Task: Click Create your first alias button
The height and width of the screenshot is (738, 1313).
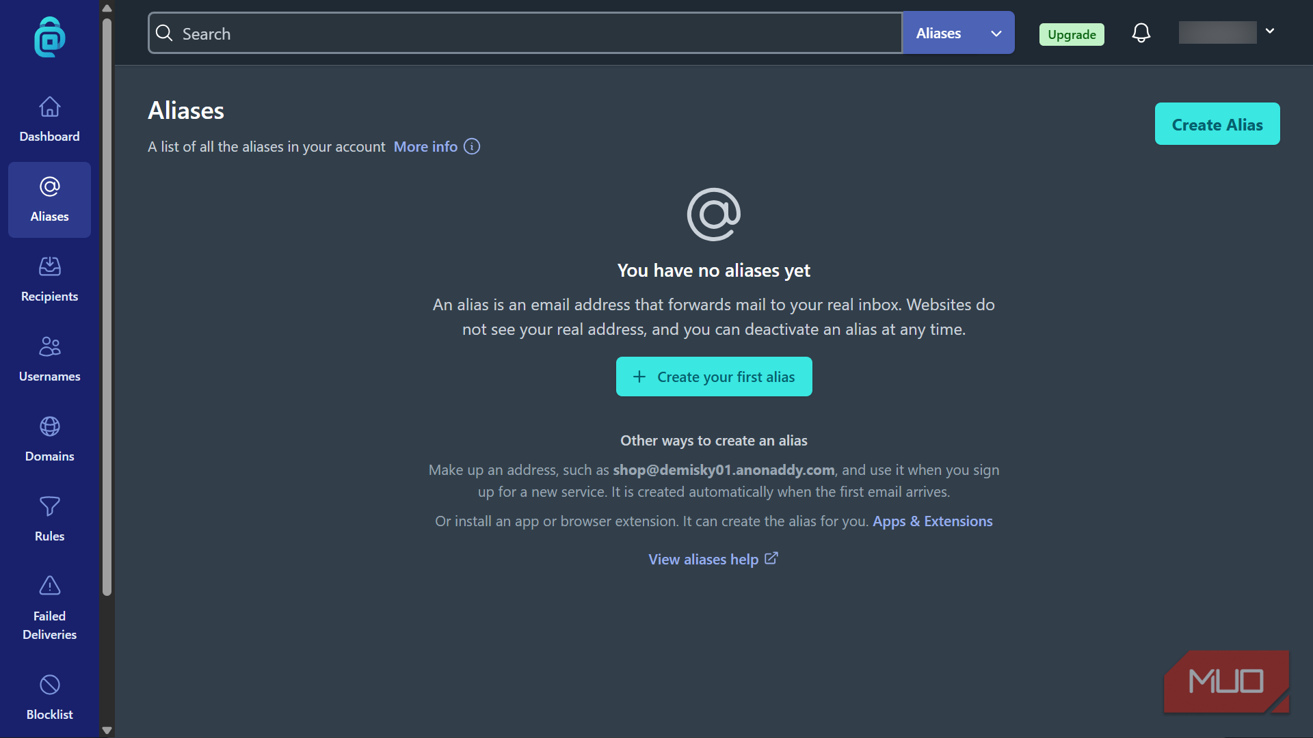Action: [714, 377]
